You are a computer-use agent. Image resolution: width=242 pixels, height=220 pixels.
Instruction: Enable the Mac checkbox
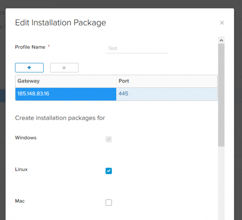(108, 203)
